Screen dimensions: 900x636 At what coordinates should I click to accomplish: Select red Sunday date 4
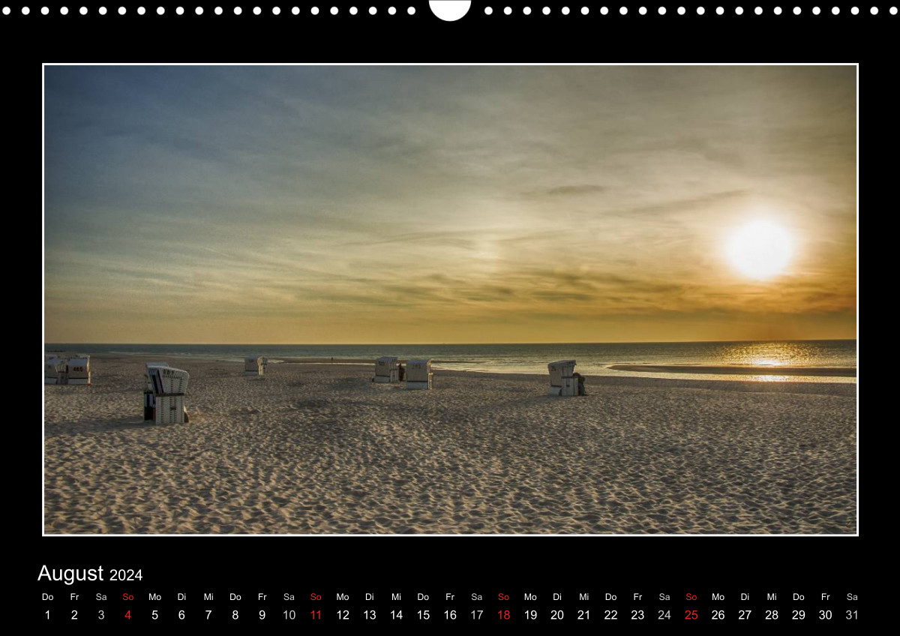[128, 615]
